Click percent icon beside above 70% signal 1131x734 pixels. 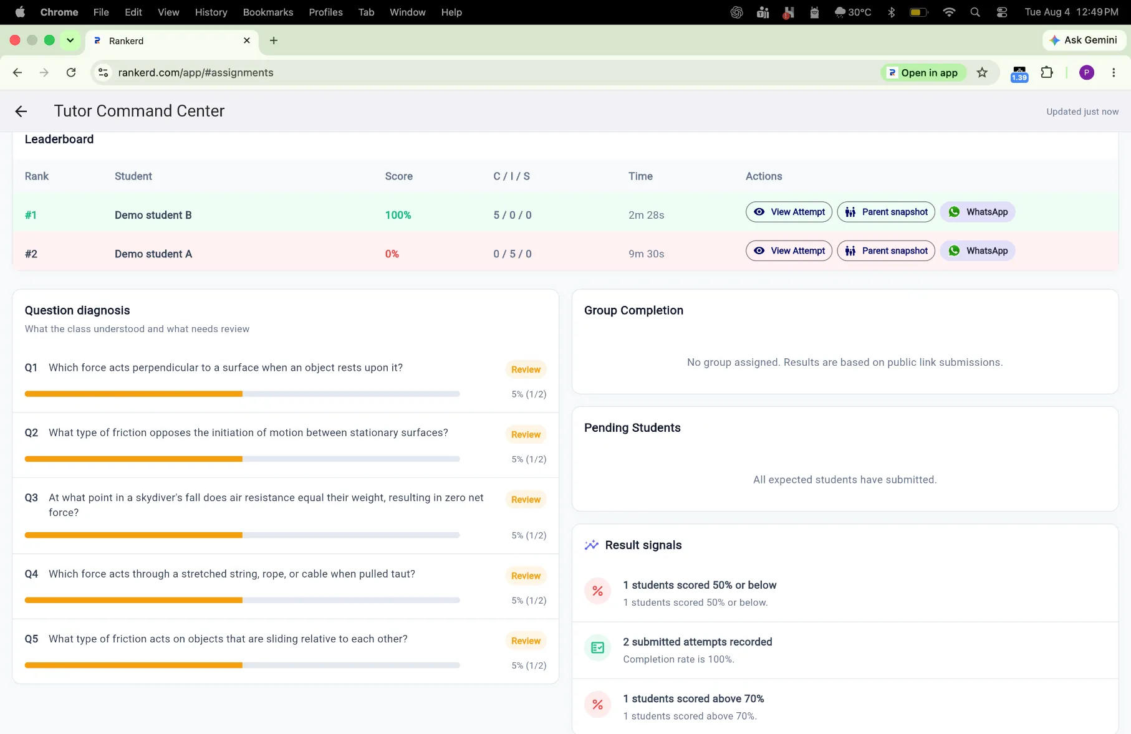point(597,705)
